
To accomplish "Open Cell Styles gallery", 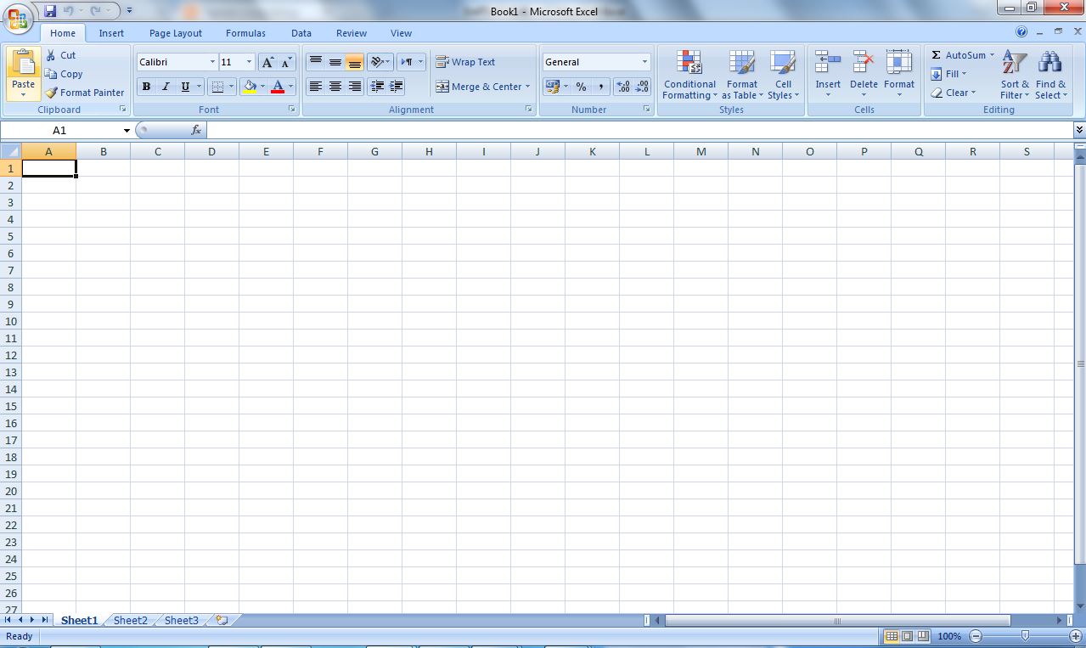I will (x=783, y=75).
